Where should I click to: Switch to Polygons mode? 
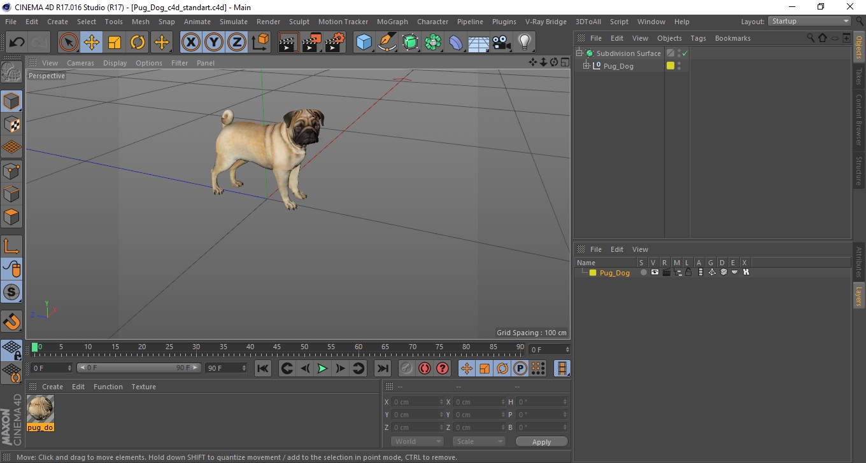pos(11,216)
